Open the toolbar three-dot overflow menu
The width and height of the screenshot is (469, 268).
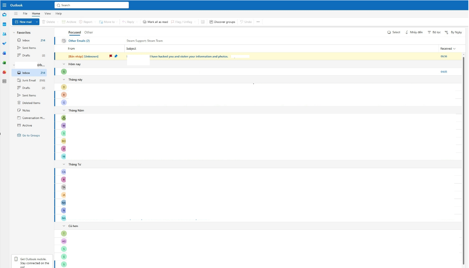pos(258,22)
